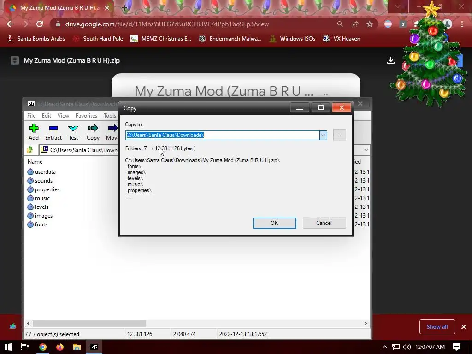Viewport: 472px width, 354px height.
Task: Click 7-Zip icon on the taskbar
Action: click(94, 347)
